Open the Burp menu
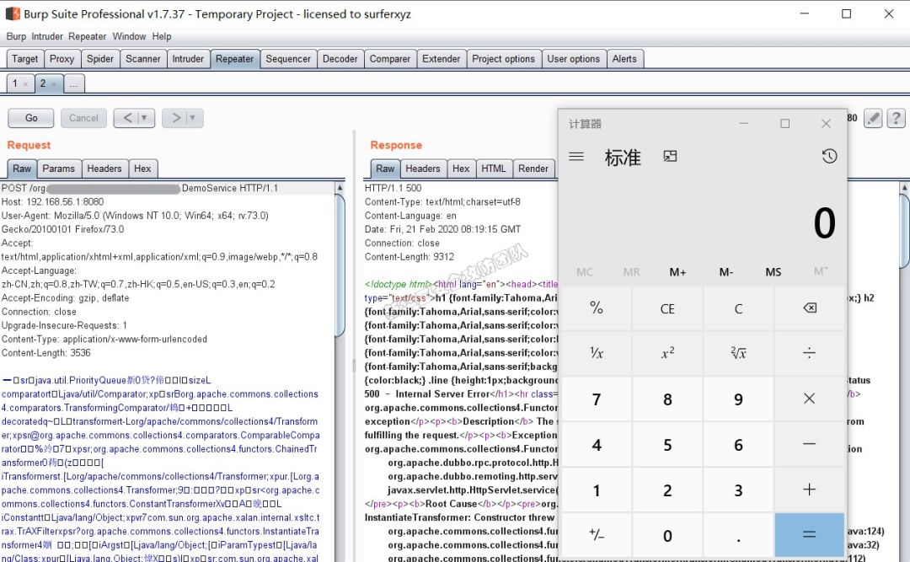 pyautogui.click(x=16, y=36)
